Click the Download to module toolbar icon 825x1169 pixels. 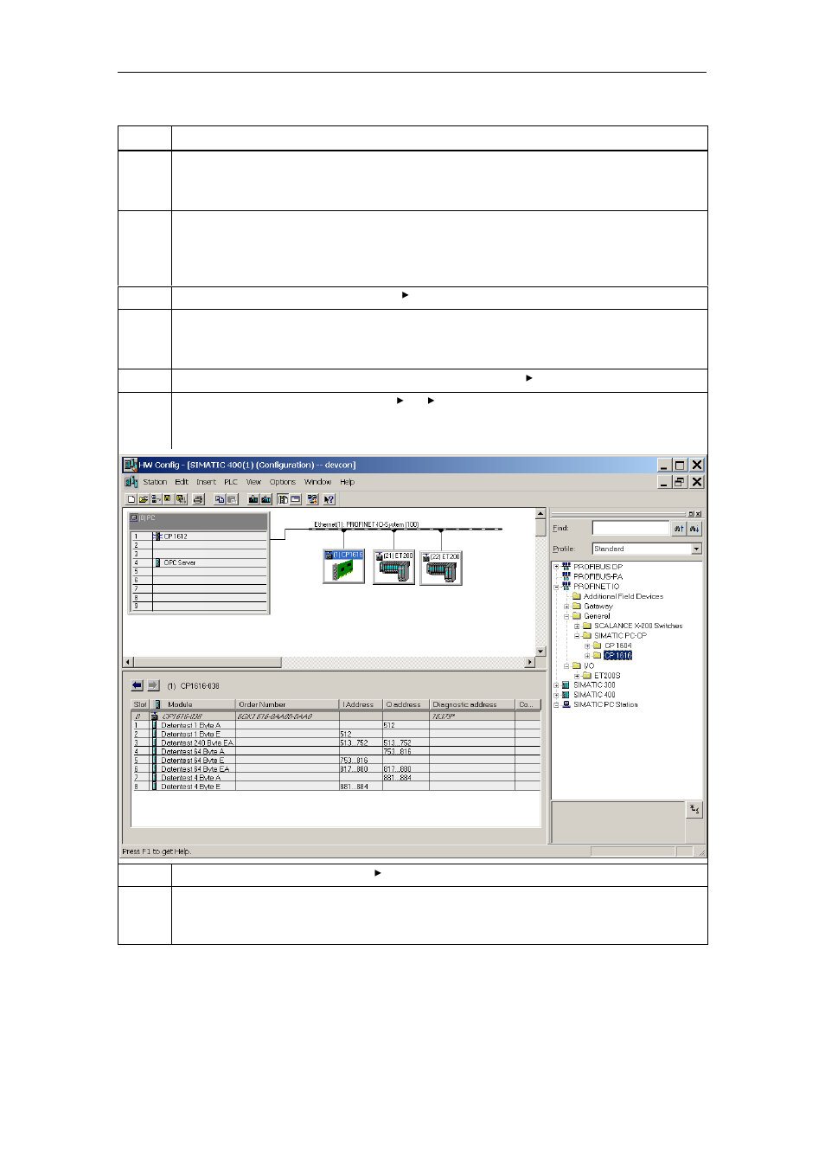click(x=253, y=499)
